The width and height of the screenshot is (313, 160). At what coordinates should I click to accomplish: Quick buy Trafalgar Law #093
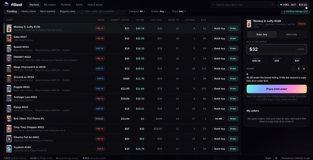click(219, 99)
